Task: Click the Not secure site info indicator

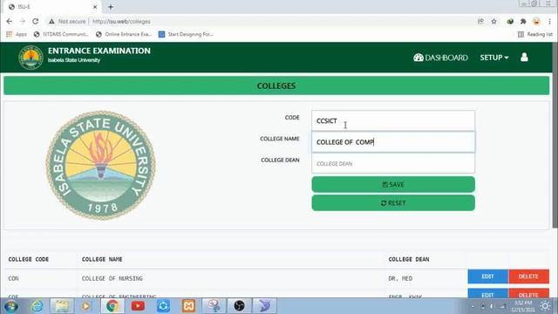Action: tap(67, 21)
